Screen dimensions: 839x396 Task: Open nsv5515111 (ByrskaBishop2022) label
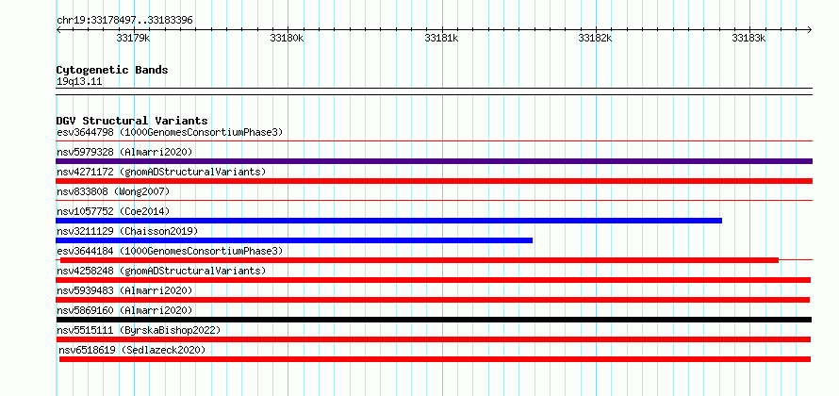coord(139,330)
